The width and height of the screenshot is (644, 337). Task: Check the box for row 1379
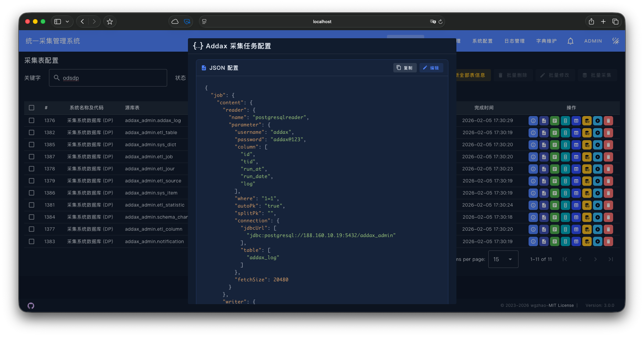click(32, 181)
